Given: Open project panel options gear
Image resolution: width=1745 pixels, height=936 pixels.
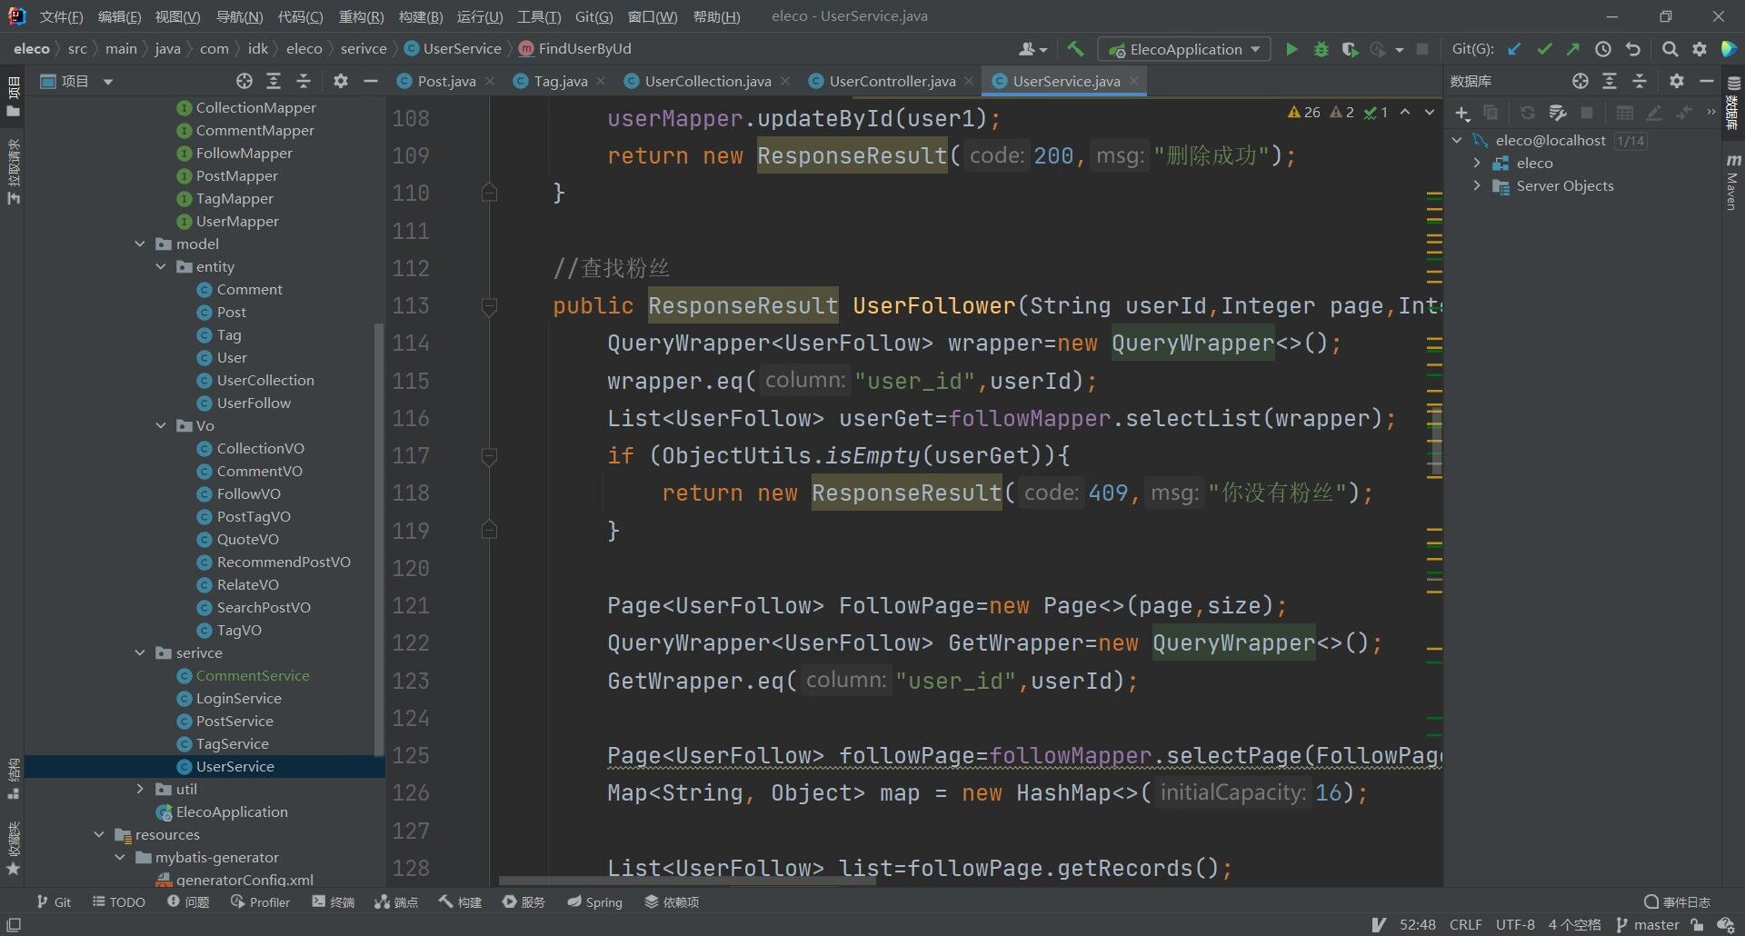Looking at the screenshot, I should (x=340, y=81).
